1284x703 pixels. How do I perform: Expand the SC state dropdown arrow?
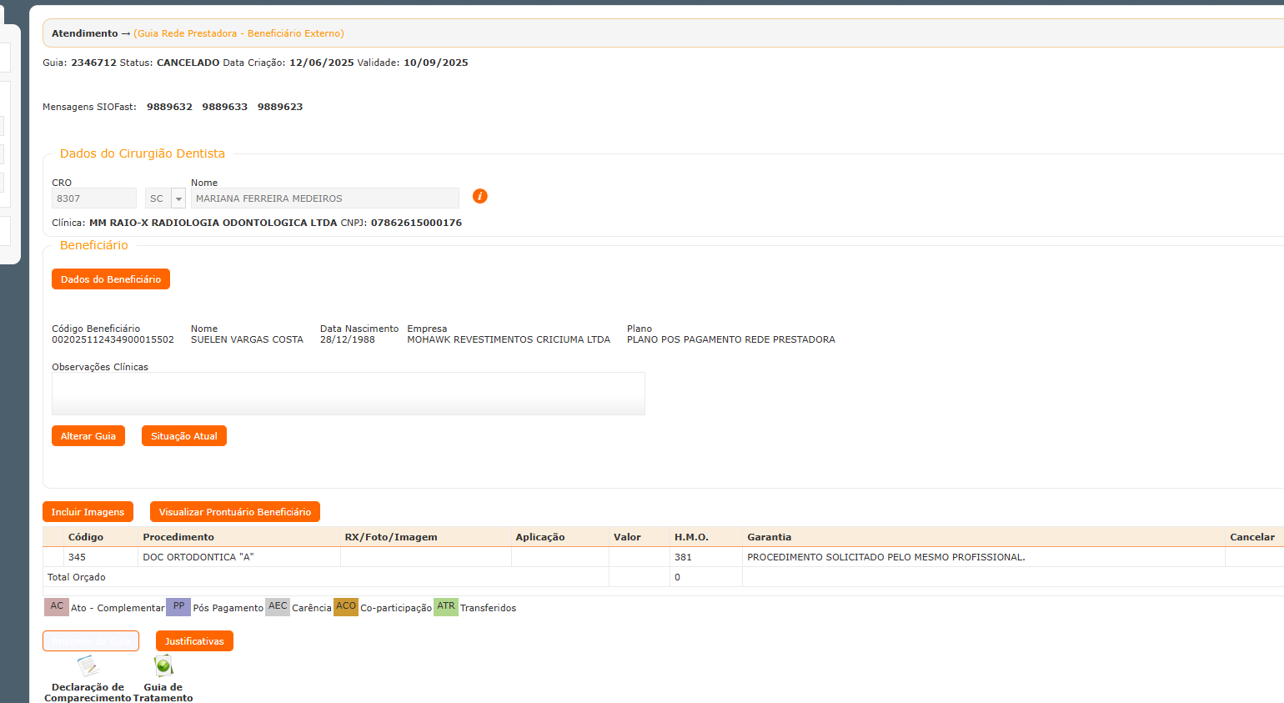pos(178,198)
